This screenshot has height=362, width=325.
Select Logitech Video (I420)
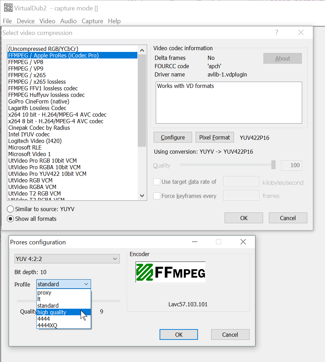click(x=72, y=141)
